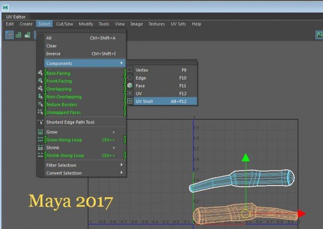Click the Maya app logo icon
This screenshot has width=323, height=229.
pos(6,8)
